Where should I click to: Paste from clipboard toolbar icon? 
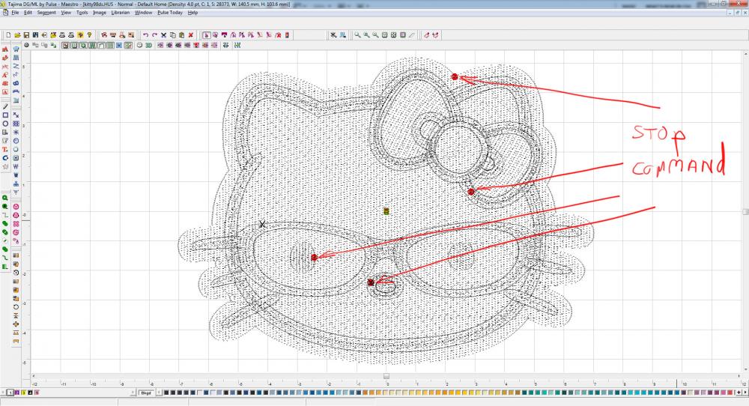coord(181,35)
